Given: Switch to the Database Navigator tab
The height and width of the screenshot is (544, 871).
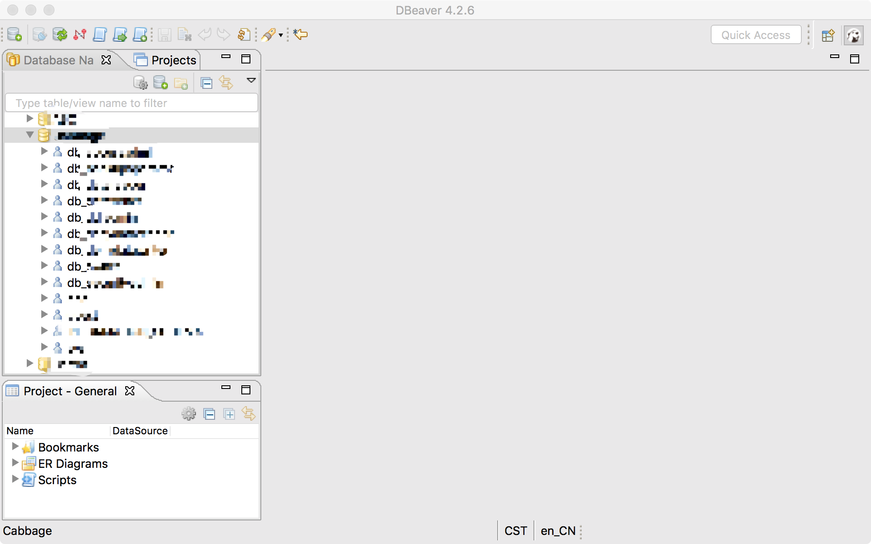Looking at the screenshot, I should (58, 60).
